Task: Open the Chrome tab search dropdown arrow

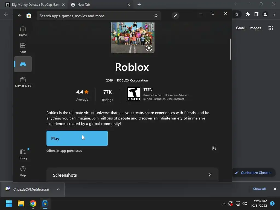Action: pyautogui.click(x=236, y=4)
